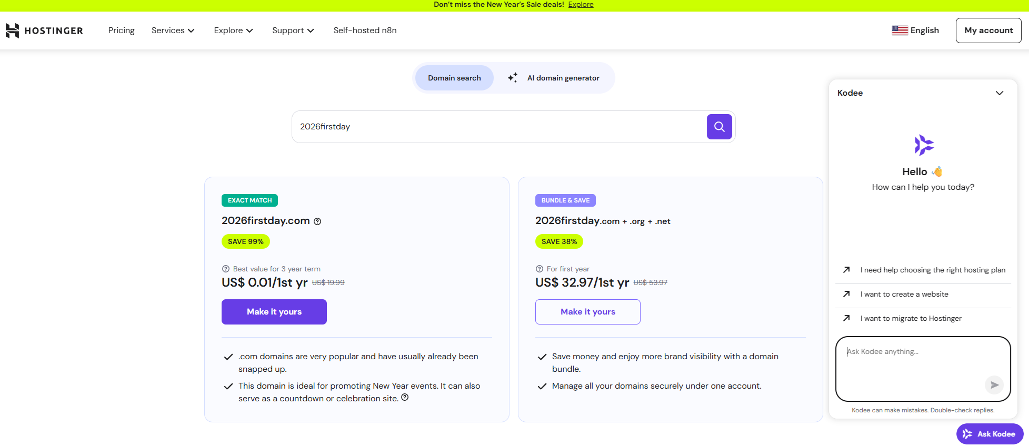Click the AI domain generator sparkle icon
1029x446 pixels.
[x=512, y=78]
